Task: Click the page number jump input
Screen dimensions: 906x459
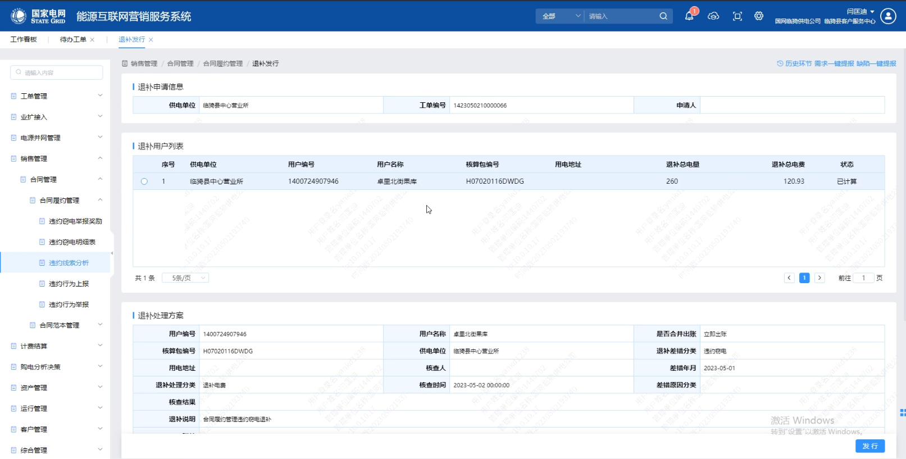Action: (x=863, y=278)
